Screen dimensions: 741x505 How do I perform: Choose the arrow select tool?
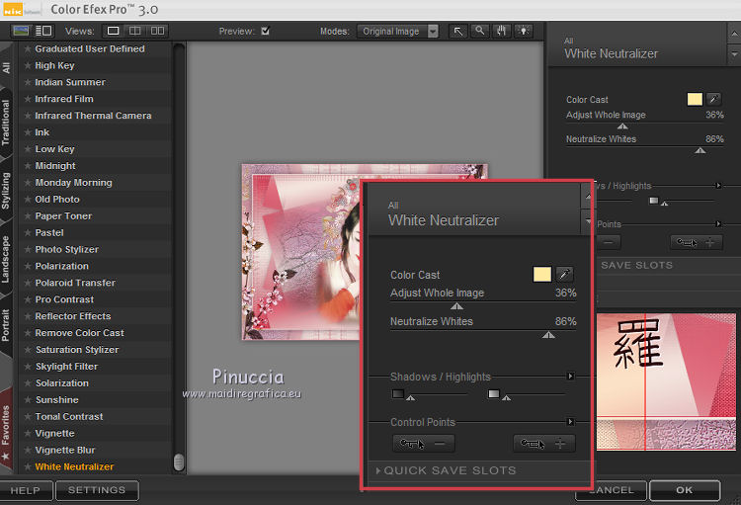(x=457, y=32)
